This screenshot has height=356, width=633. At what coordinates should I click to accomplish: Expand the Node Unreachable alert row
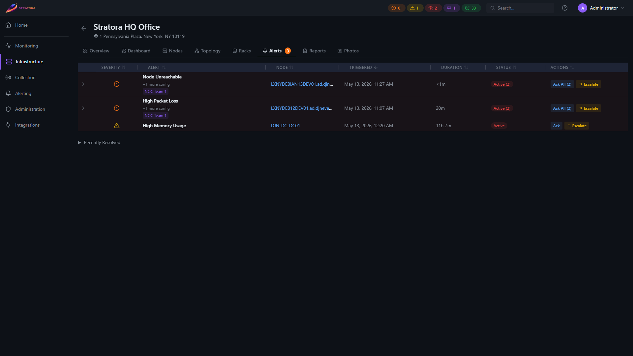[x=83, y=84]
